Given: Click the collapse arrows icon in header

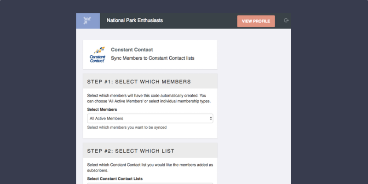Looking at the screenshot, I should [x=87, y=21].
